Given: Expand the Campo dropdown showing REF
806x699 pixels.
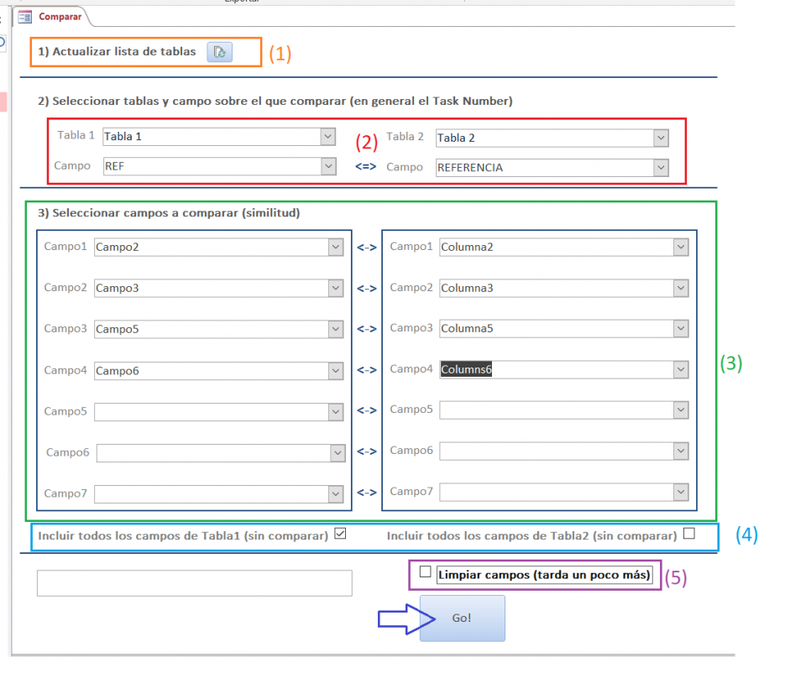Looking at the screenshot, I should (x=327, y=166).
